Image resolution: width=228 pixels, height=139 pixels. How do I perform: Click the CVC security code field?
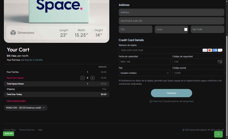pyautogui.click(x=198, y=62)
